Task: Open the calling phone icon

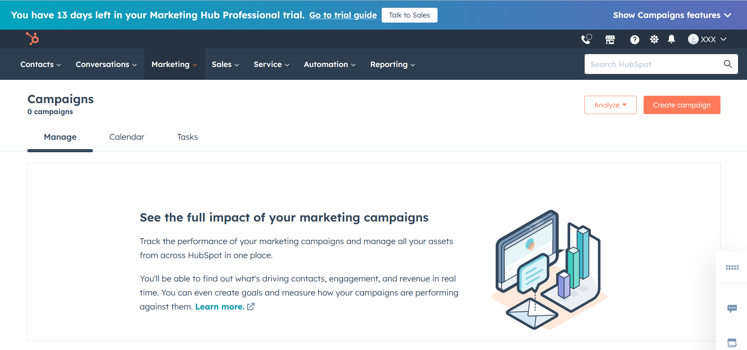Action: (x=586, y=39)
